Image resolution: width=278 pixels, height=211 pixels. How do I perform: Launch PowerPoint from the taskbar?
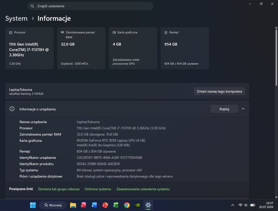(x=105, y=205)
